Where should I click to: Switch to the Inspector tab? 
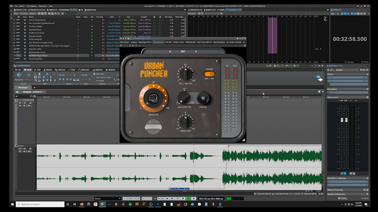(x=90, y=10)
